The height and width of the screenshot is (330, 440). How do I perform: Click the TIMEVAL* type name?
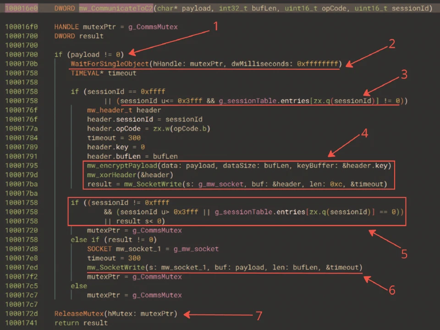tap(87, 73)
